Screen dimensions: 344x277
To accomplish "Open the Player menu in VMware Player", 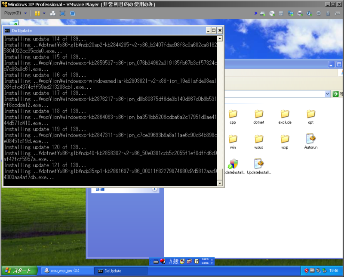I will point(15,13).
